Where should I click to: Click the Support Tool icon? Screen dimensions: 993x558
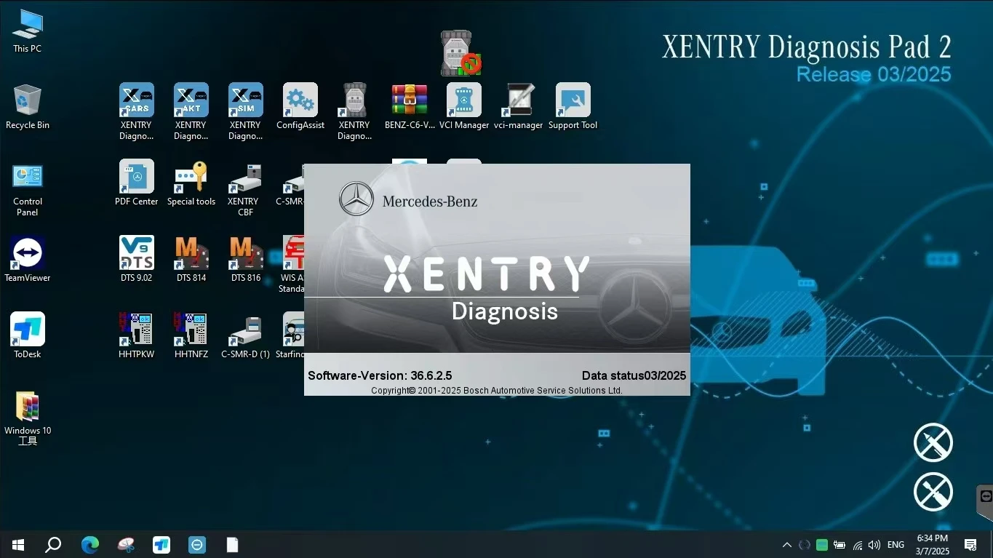coord(573,101)
